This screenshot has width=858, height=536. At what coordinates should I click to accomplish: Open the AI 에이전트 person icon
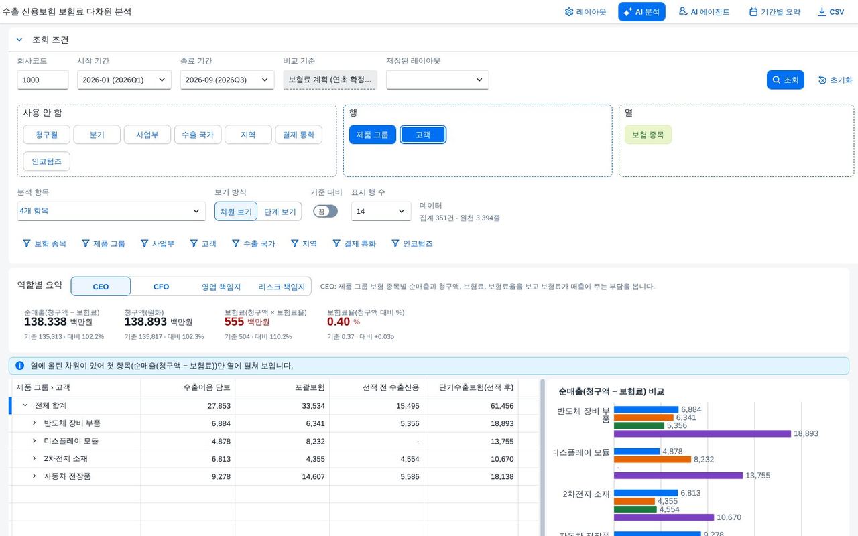[704, 12]
